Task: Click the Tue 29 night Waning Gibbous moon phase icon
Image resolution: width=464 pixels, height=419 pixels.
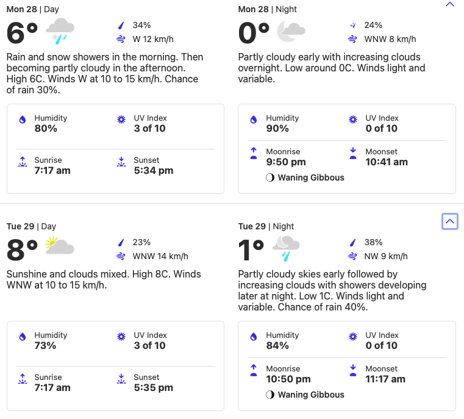Action: (x=270, y=395)
